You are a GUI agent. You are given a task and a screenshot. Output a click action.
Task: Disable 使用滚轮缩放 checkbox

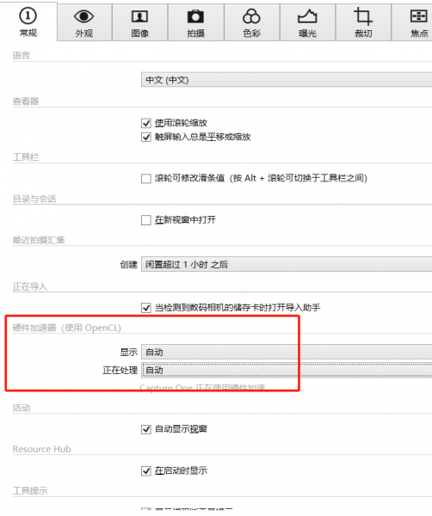point(146,123)
